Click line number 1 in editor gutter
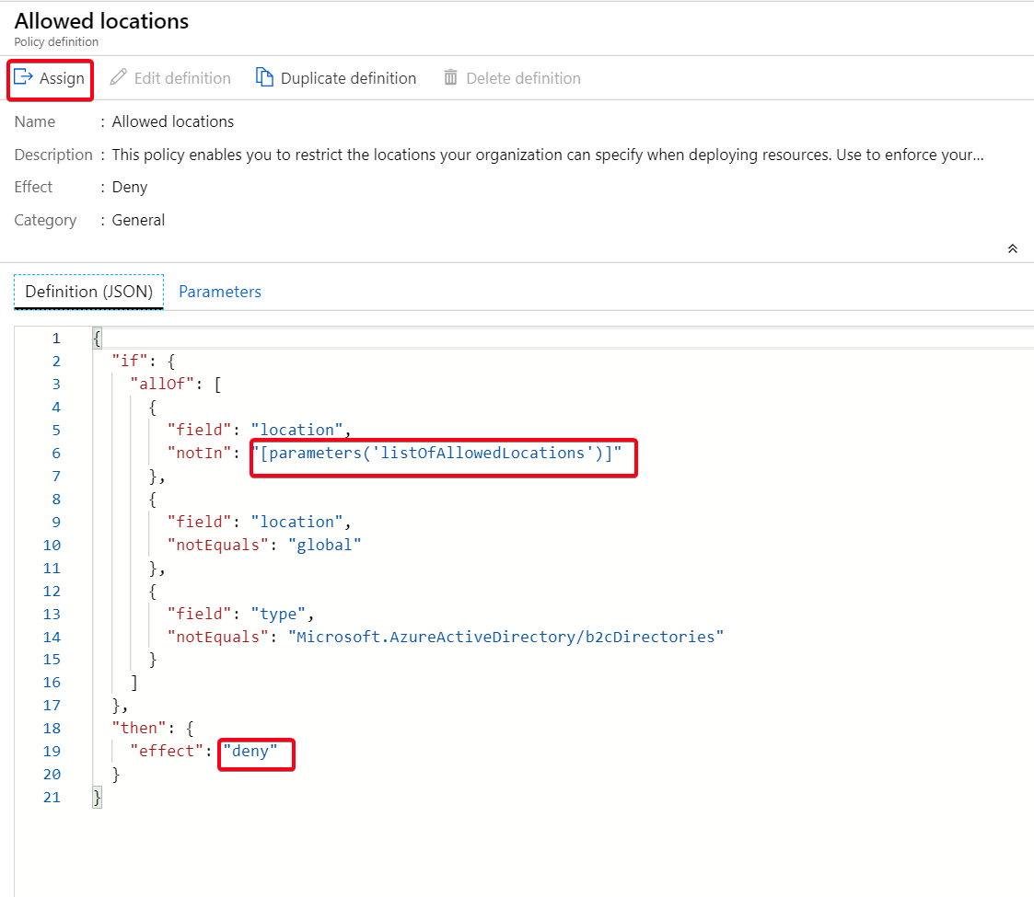The image size is (1034, 897). [x=55, y=339]
